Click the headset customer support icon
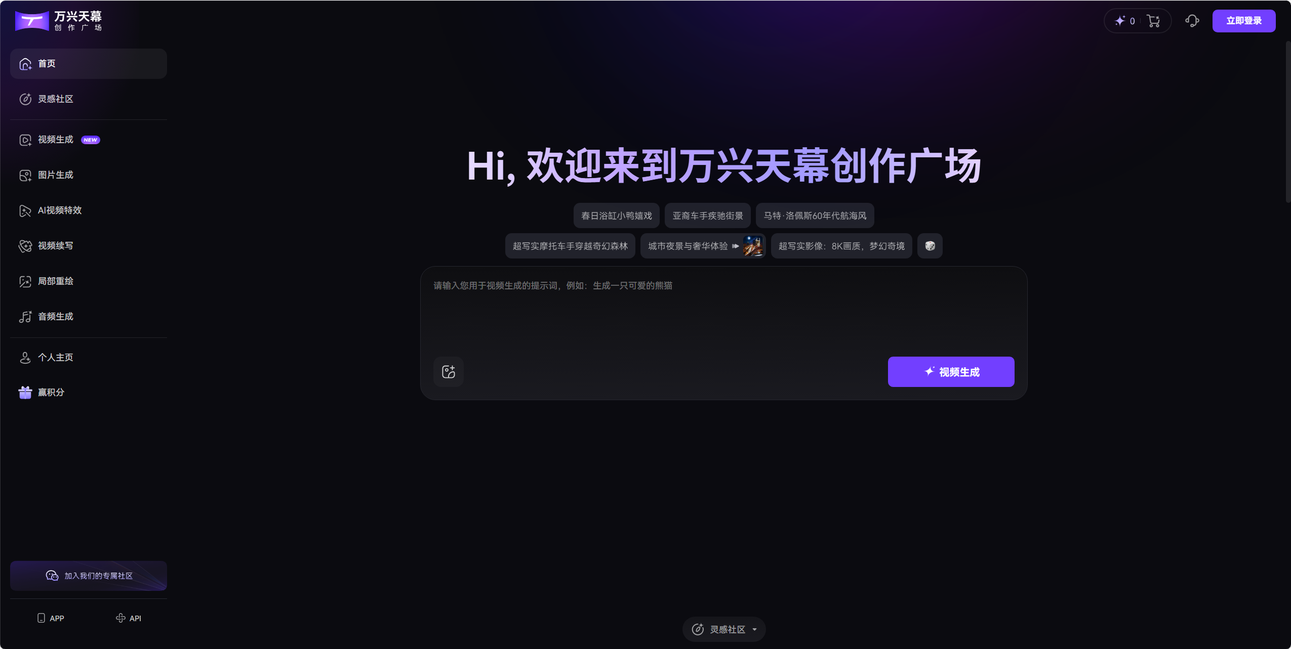 coord(1191,21)
